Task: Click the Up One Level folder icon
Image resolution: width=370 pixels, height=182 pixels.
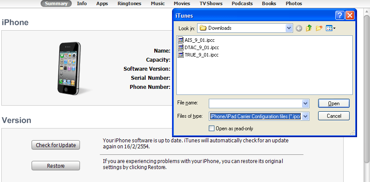Action: pyautogui.click(x=309, y=28)
